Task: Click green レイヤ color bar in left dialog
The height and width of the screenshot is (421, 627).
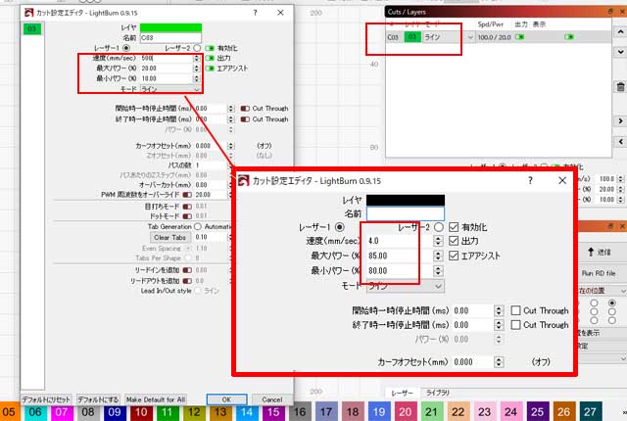Action: tap(170, 27)
